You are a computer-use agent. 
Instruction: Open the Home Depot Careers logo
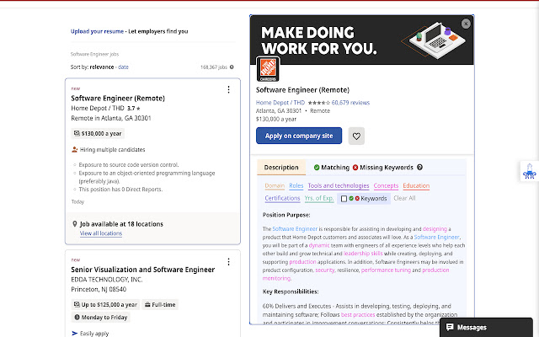[268, 69]
